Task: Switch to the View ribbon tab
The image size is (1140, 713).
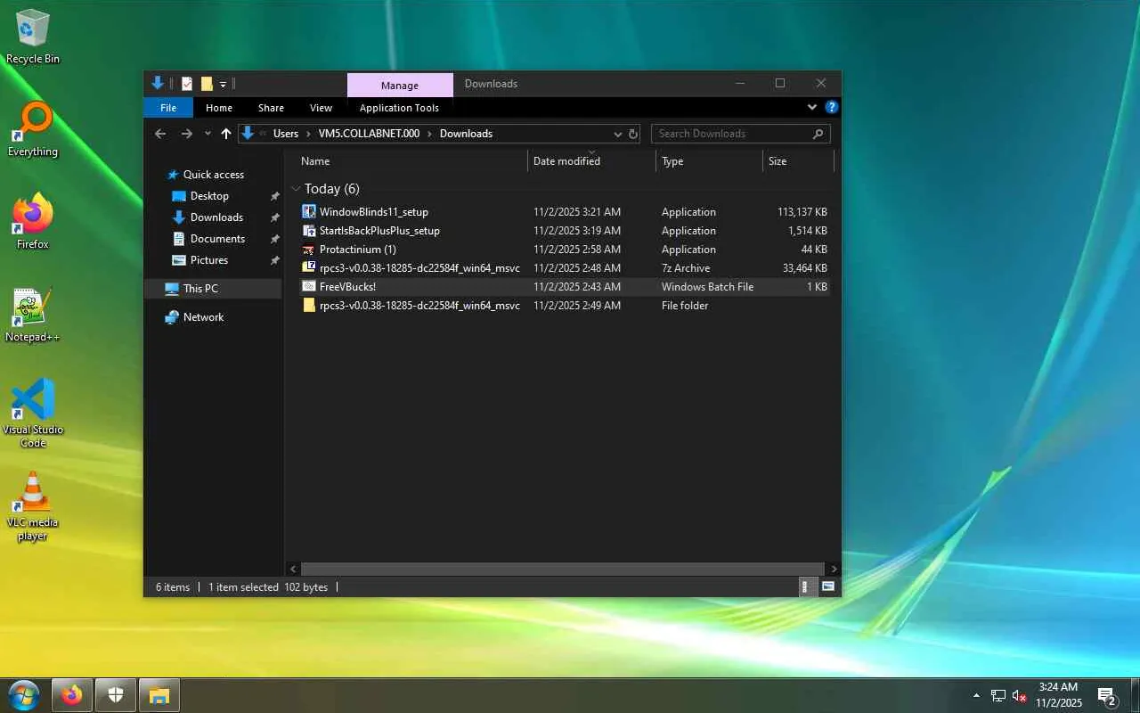Action: pos(321,108)
